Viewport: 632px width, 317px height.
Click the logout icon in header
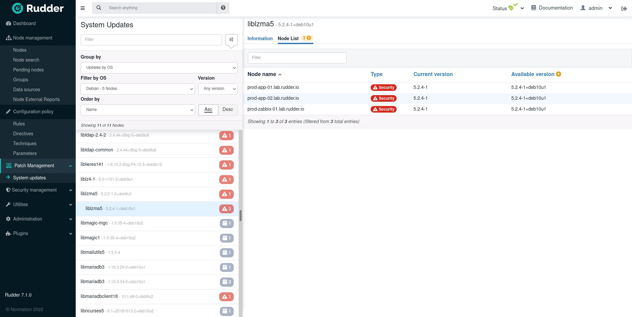click(624, 9)
